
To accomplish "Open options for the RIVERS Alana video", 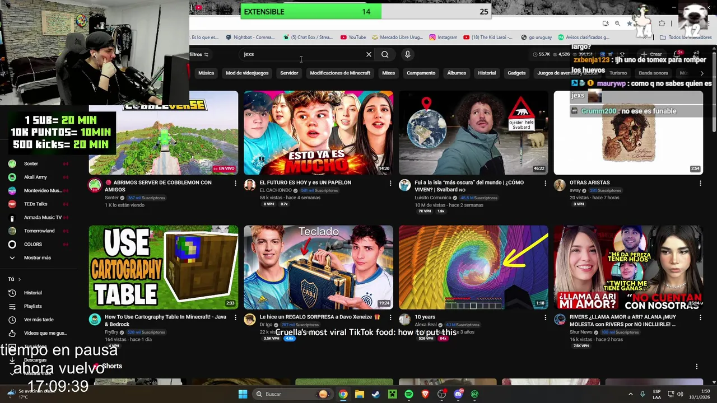I will tap(700, 317).
